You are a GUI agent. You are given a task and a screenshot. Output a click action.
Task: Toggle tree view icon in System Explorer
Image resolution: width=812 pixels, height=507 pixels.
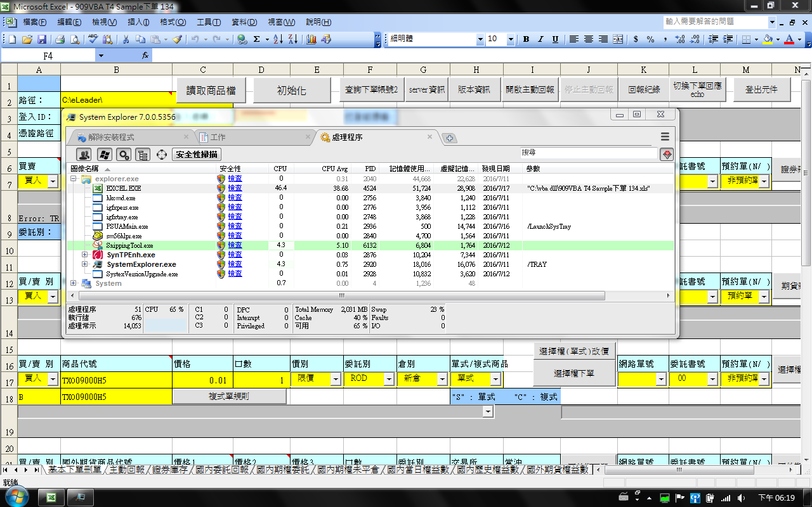[x=143, y=154]
